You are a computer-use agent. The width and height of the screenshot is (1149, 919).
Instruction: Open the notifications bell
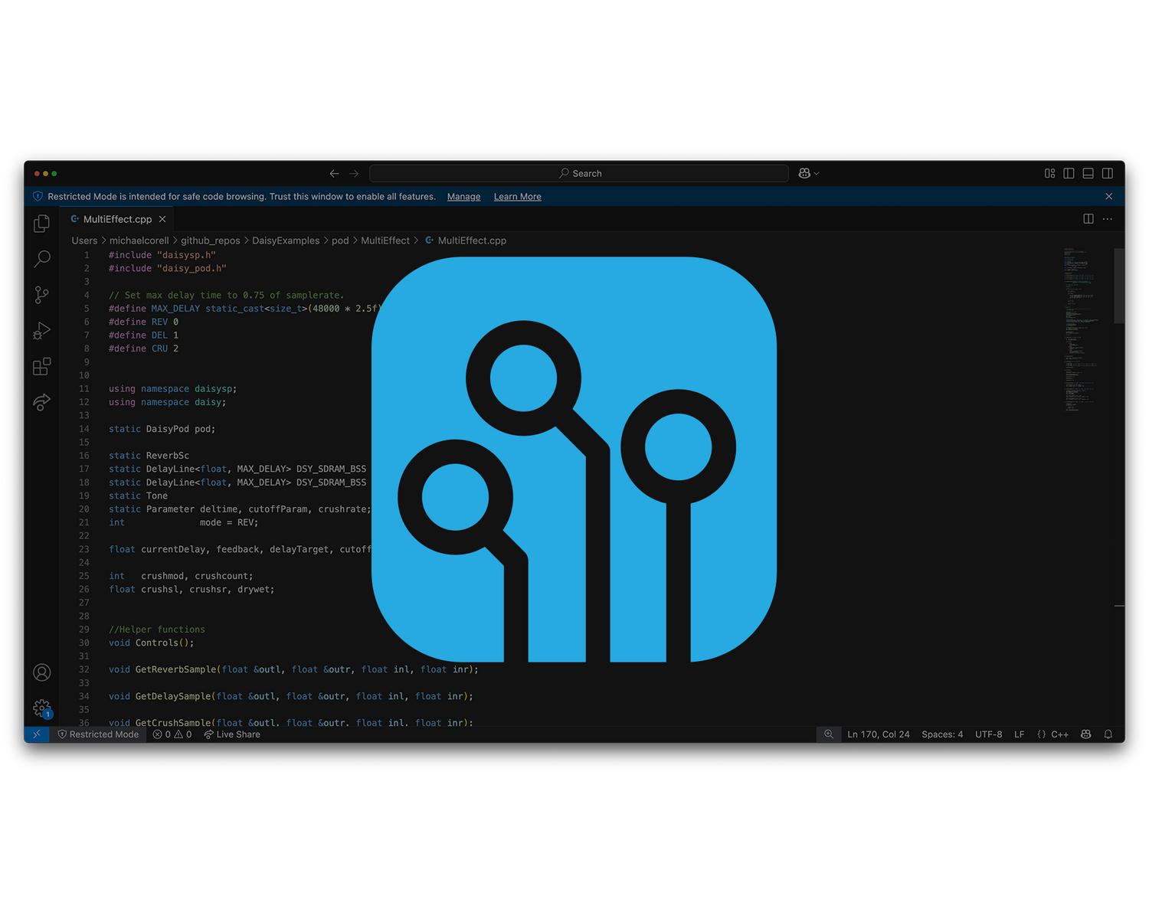(1108, 734)
